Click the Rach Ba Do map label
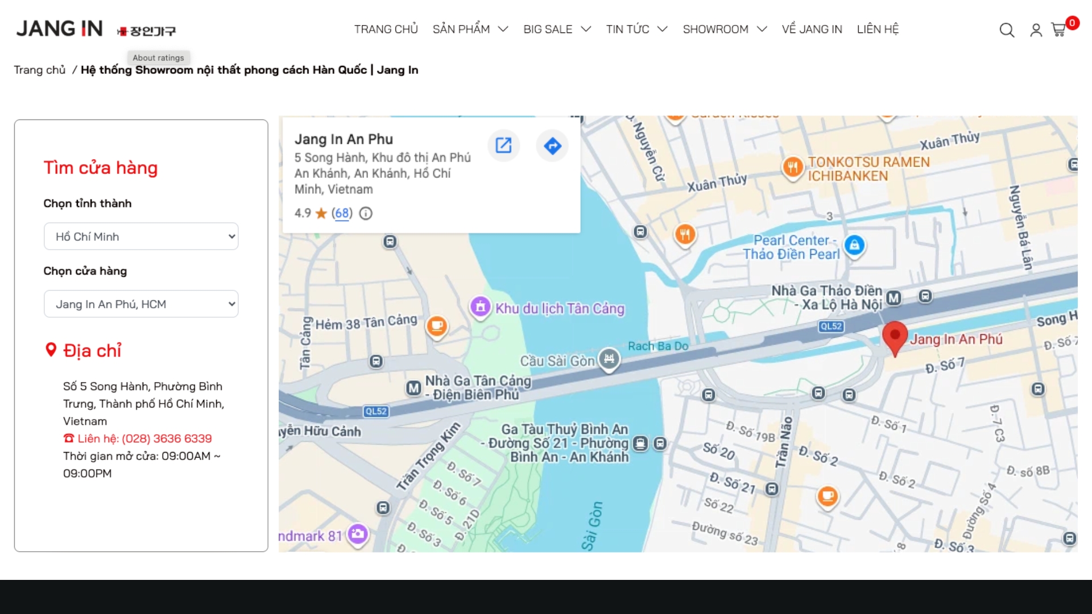The width and height of the screenshot is (1092, 614). (x=658, y=346)
